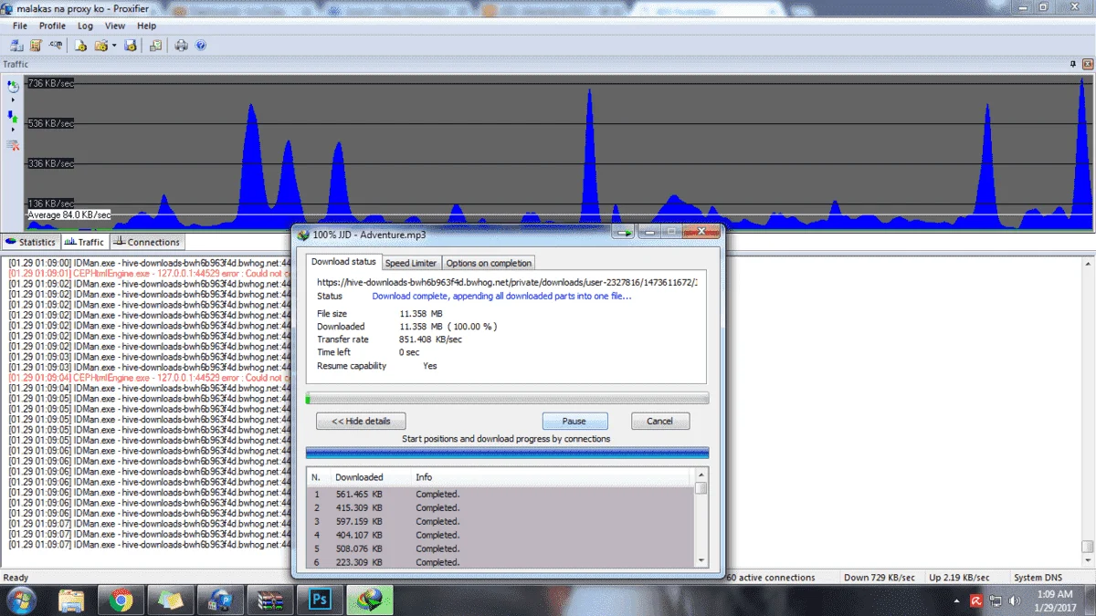Select connection row 3 with 597.159 KB
This screenshot has width=1096, height=616.
pyautogui.click(x=501, y=521)
